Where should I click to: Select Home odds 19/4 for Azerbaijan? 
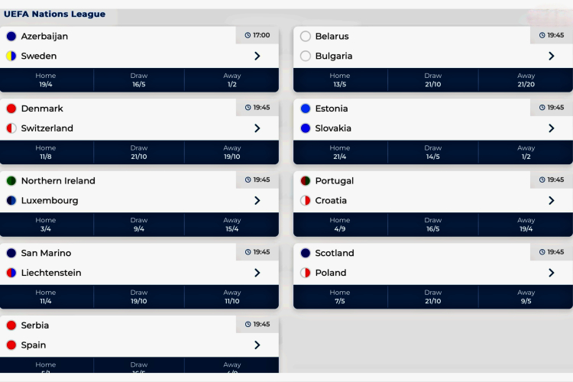coord(46,80)
